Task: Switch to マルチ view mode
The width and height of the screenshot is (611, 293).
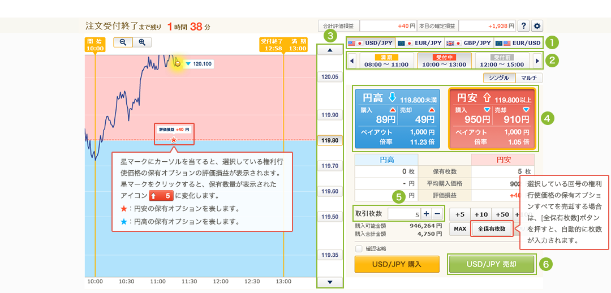Action: pos(529,79)
